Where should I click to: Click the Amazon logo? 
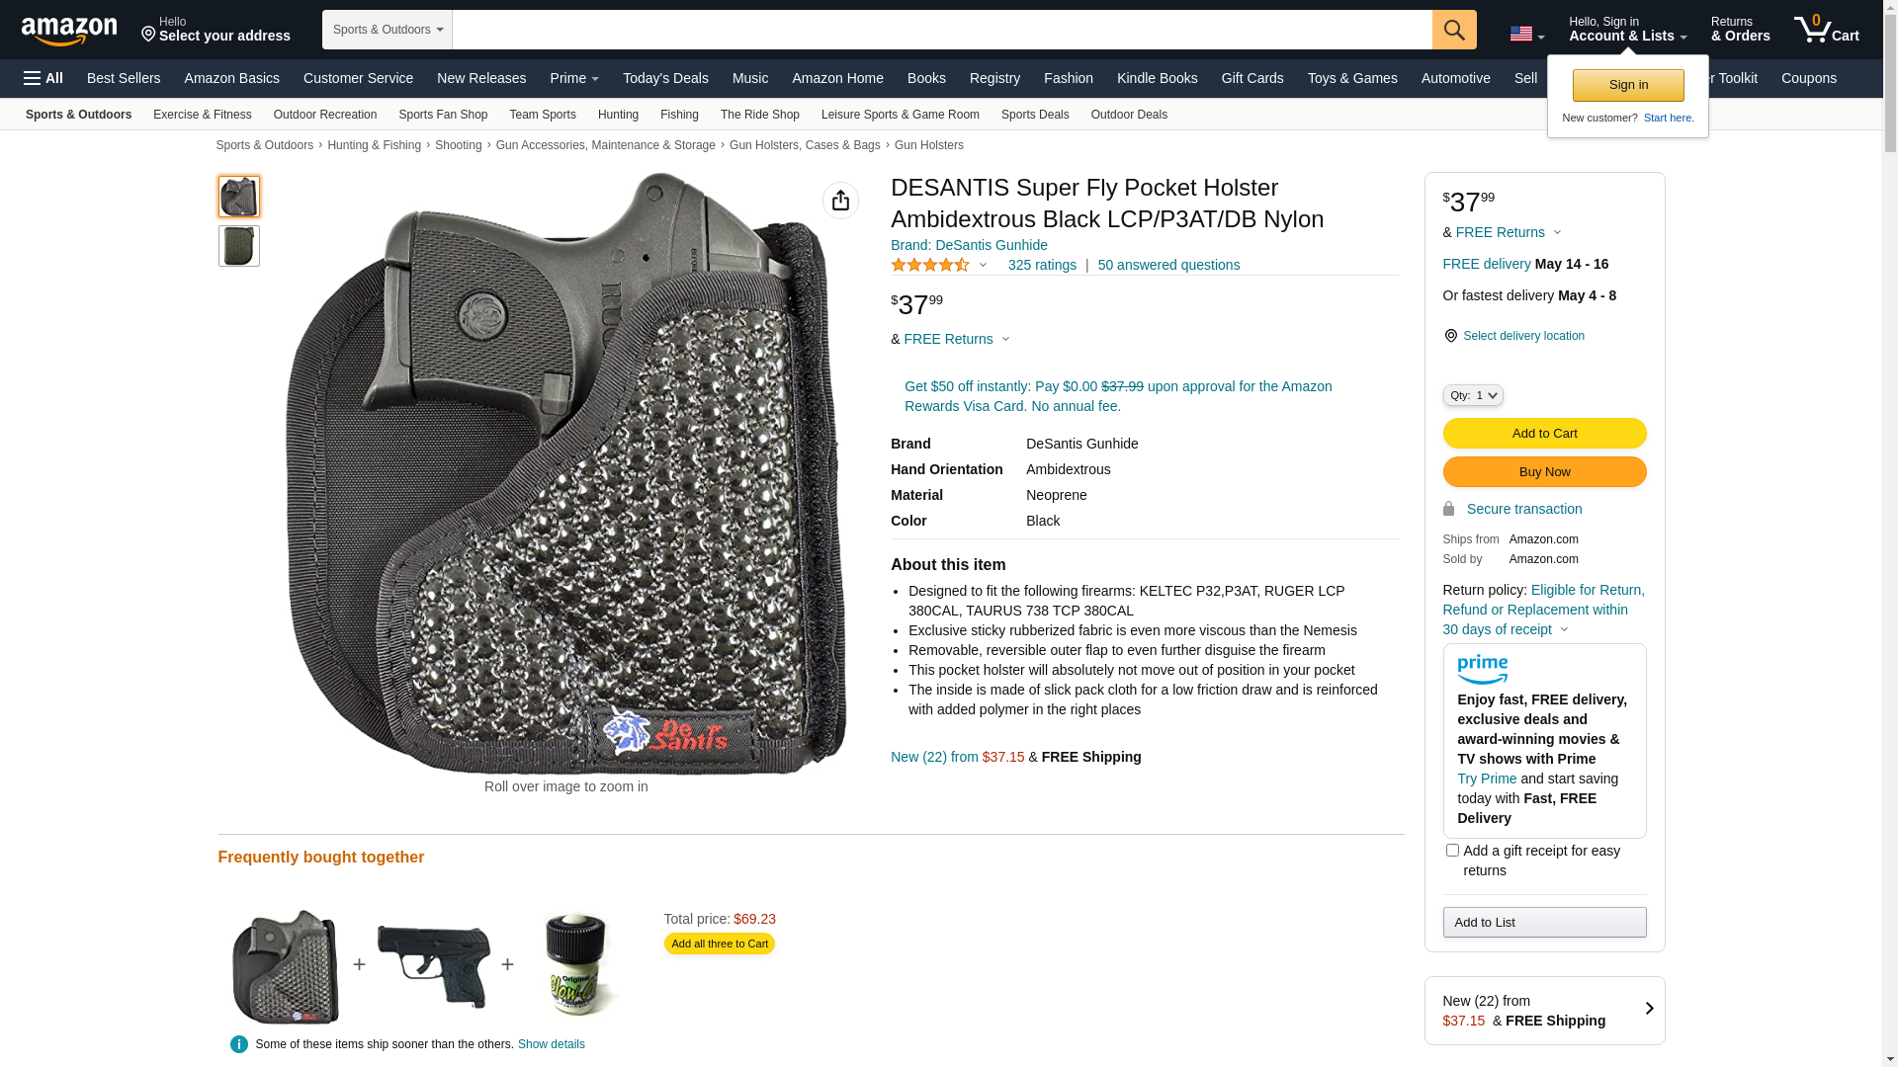click(69, 31)
